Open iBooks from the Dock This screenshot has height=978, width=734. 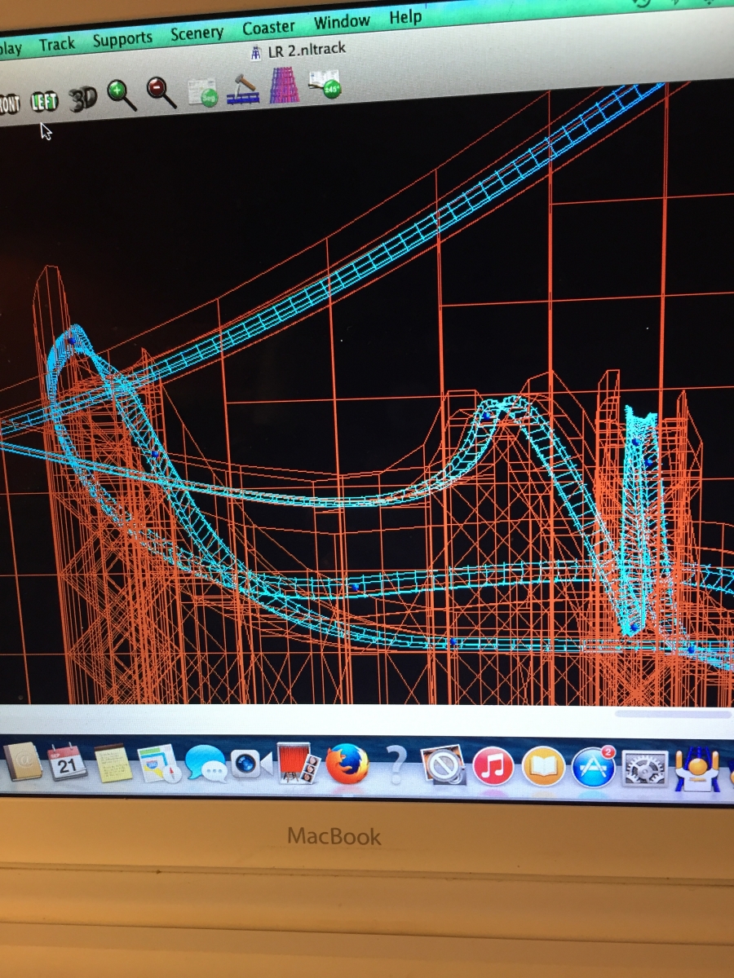click(x=543, y=767)
